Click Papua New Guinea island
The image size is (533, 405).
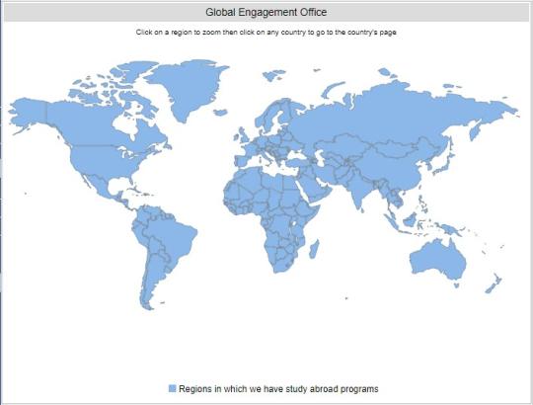coord(452,230)
